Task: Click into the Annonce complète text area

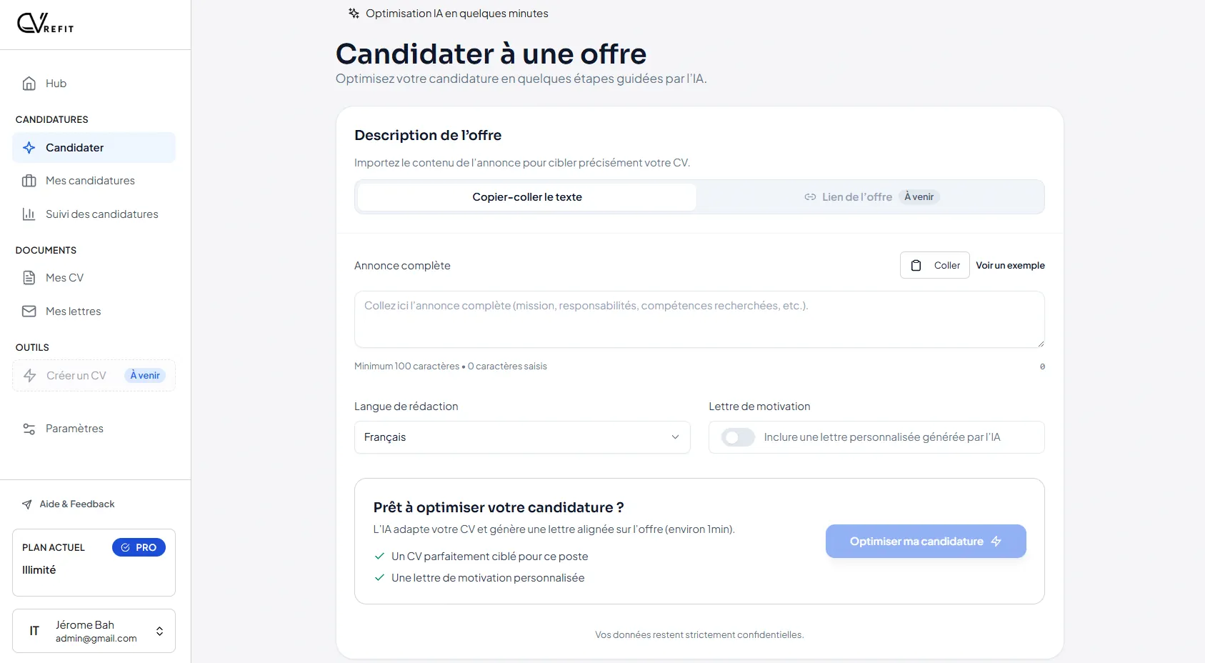Action: [x=699, y=319]
